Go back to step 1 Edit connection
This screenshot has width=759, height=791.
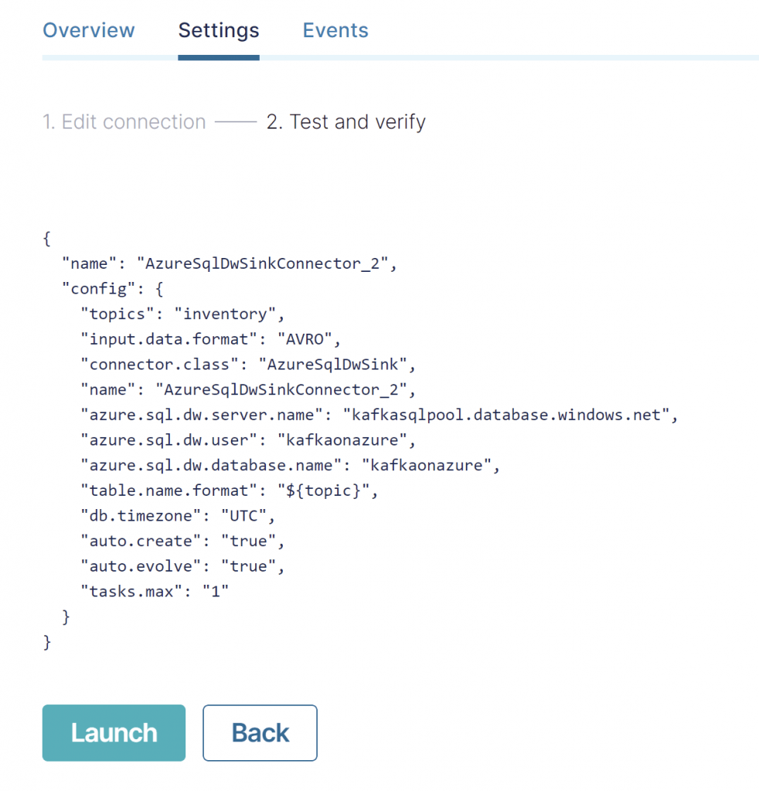pyautogui.click(x=124, y=121)
